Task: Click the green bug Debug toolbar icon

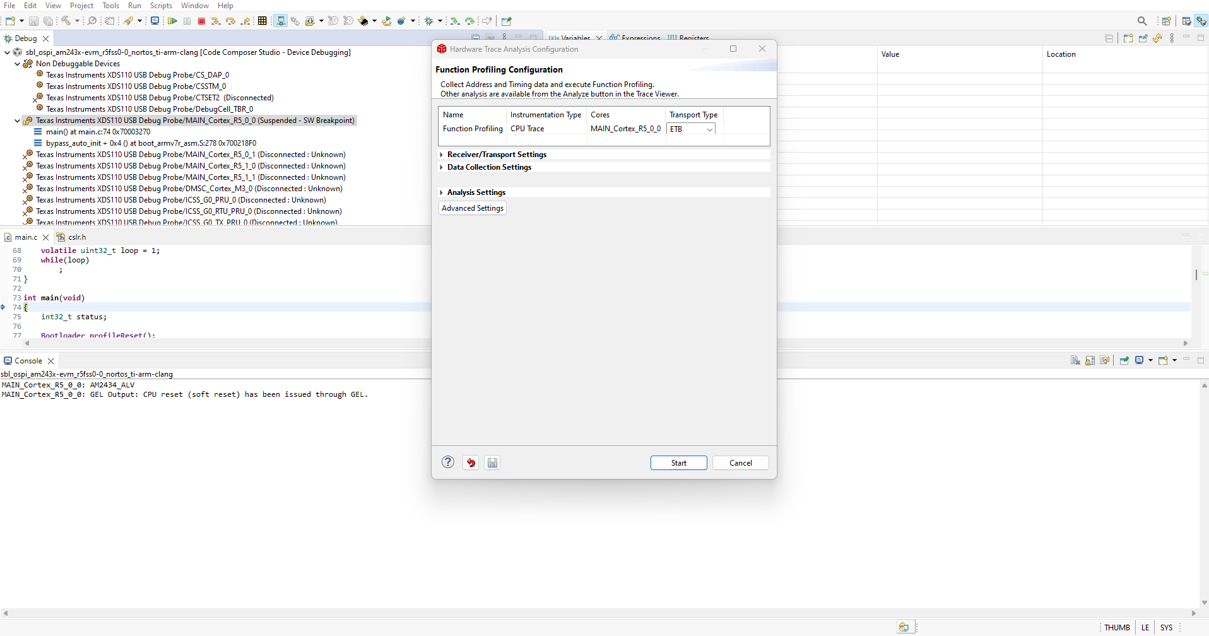Action: pyautogui.click(x=429, y=21)
